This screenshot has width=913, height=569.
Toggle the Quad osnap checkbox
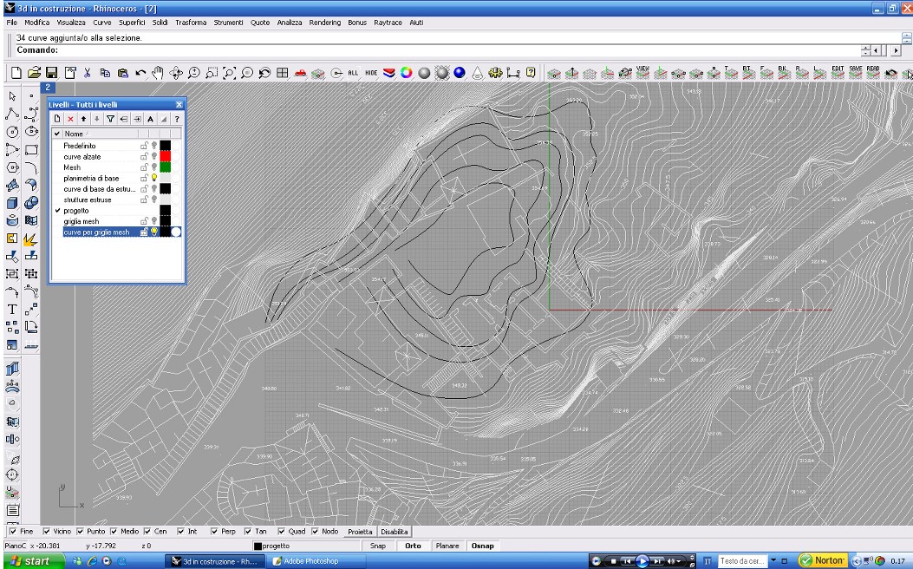pyautogui.click(x=282, y=532)
